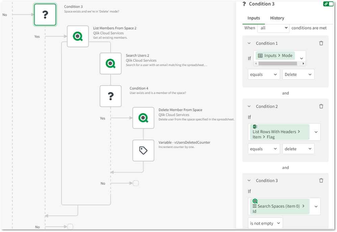Change the 'Delete' value dropdown in Condition 1
The image size is (337, 232).
coord(298,74)
